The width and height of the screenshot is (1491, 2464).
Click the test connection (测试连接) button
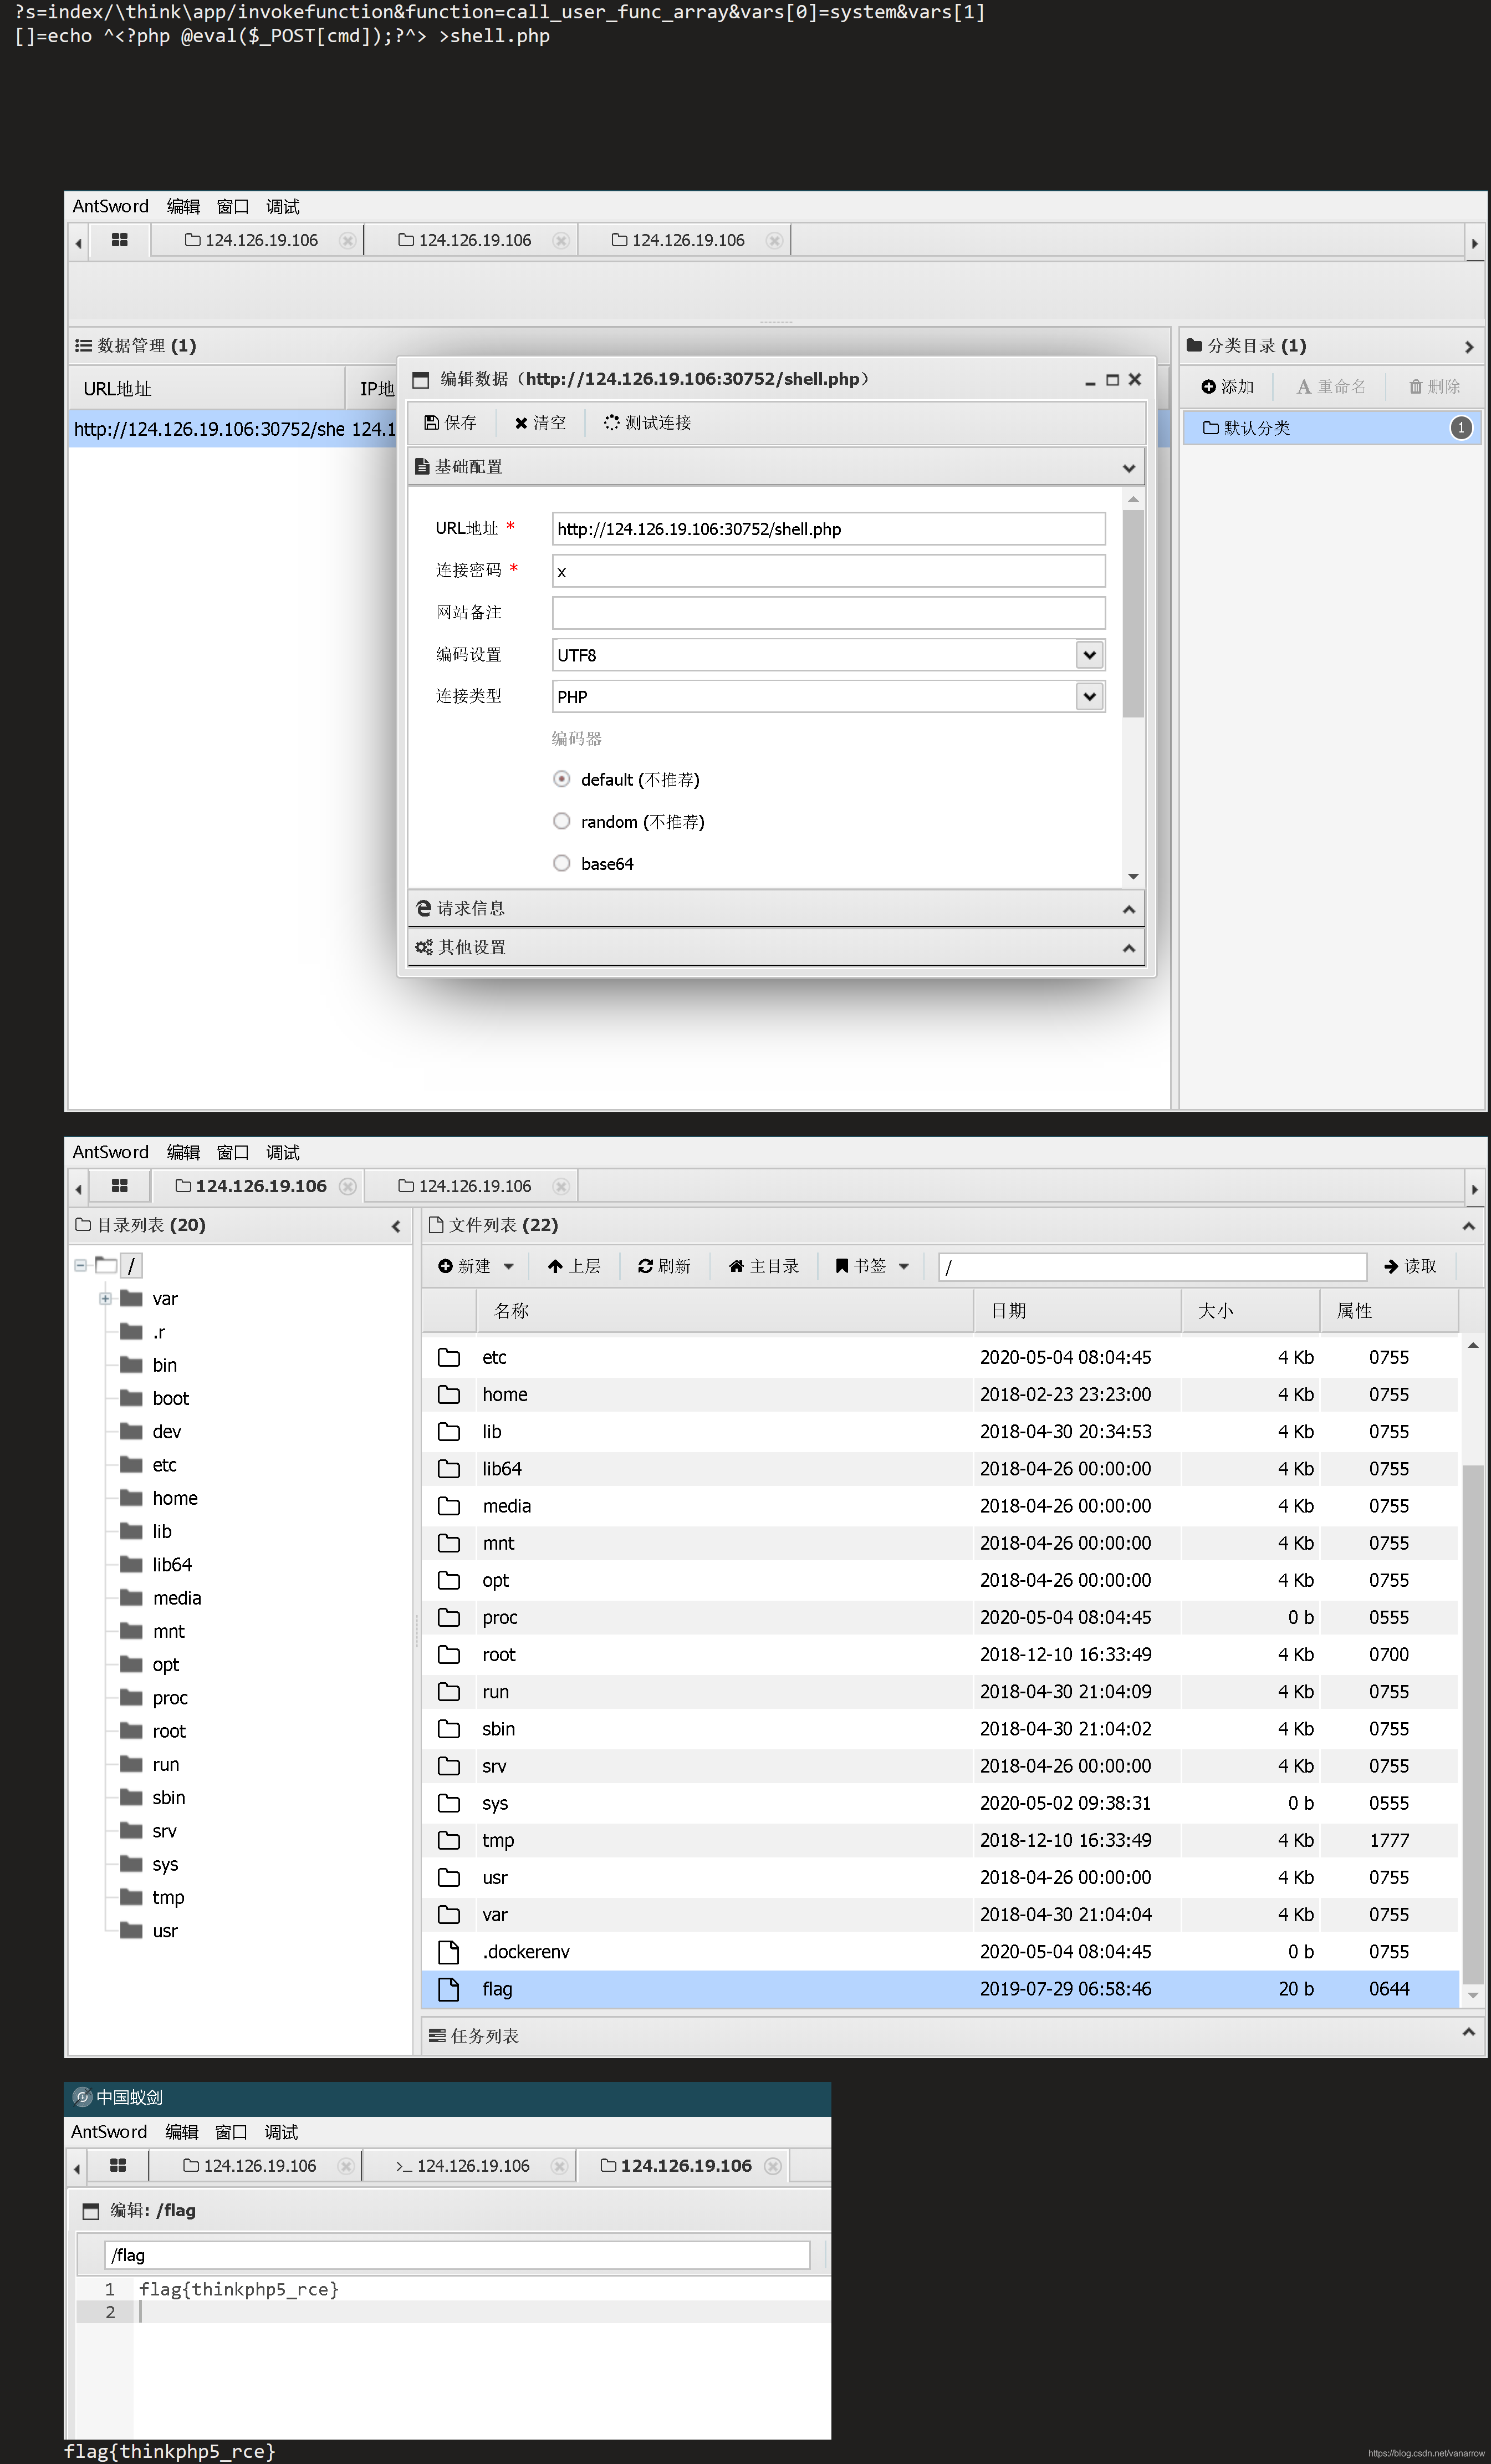[x=647, y=423]
